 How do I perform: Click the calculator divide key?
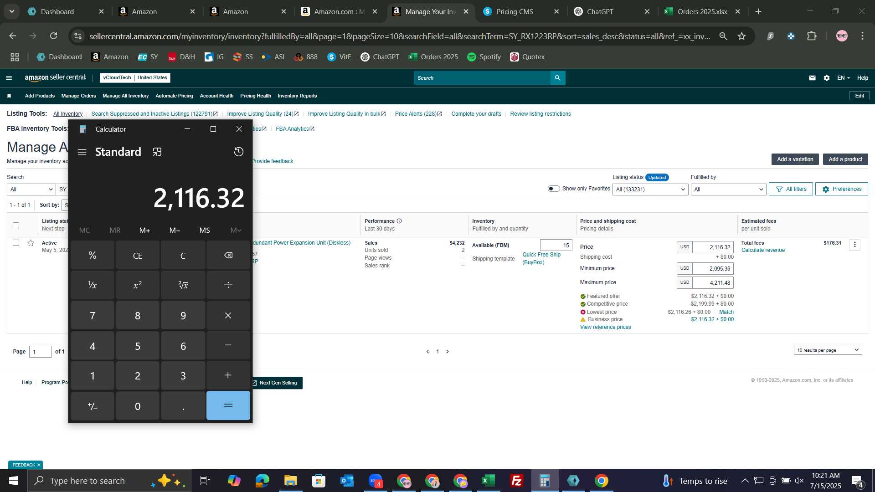tap(228, 285)
